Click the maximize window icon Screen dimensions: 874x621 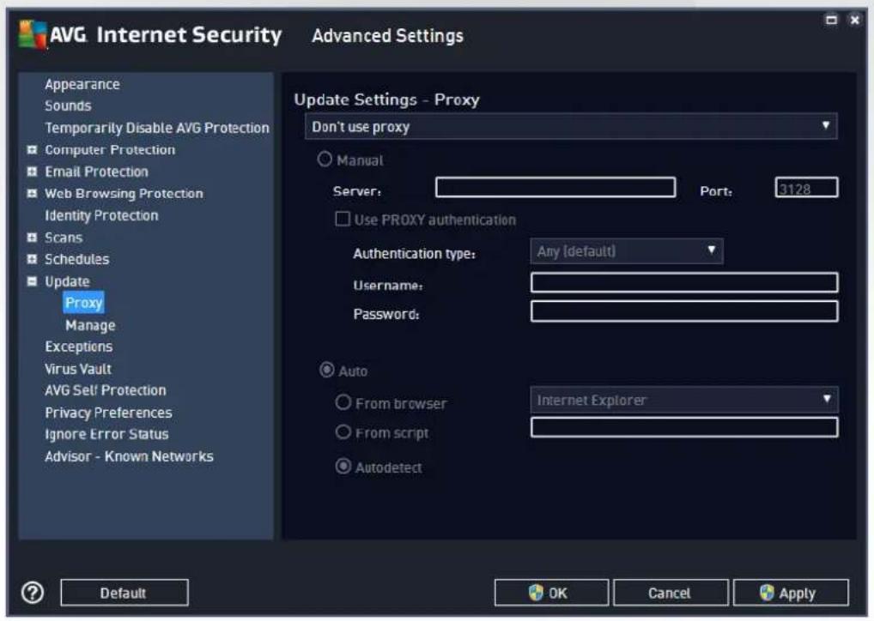[x=831, y=20]
